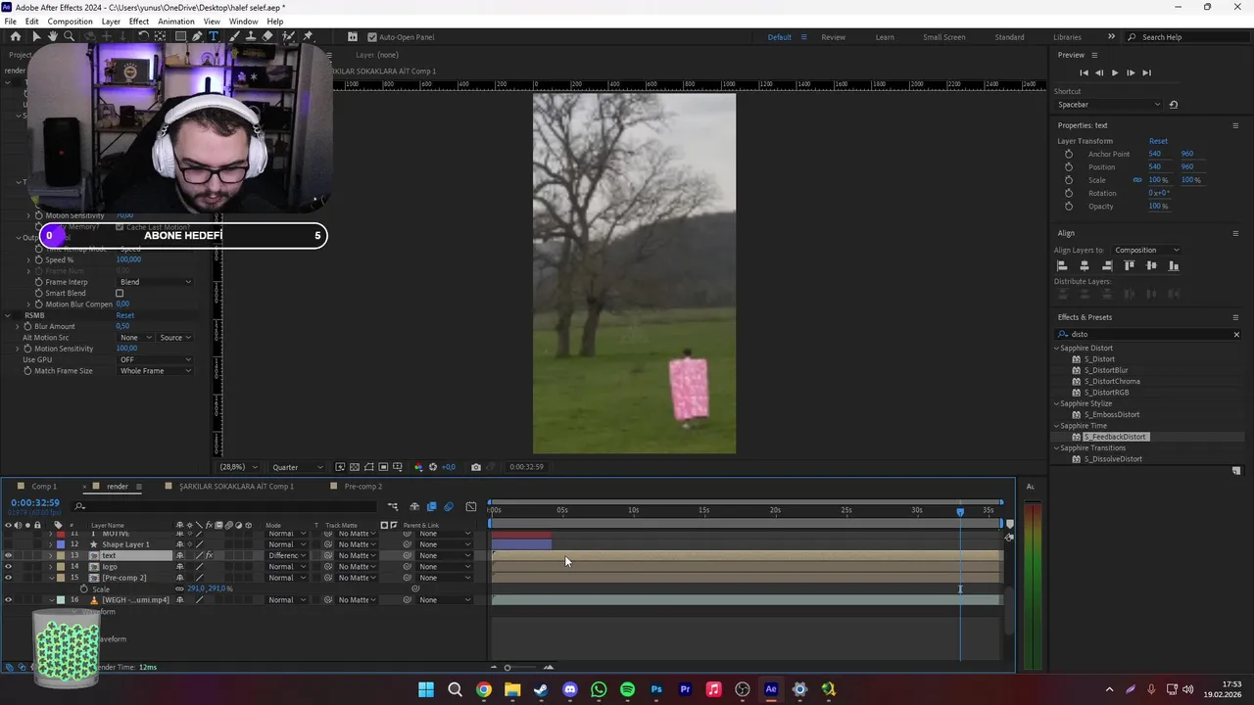
Task: Open the Effect menu
Action: 139,22
